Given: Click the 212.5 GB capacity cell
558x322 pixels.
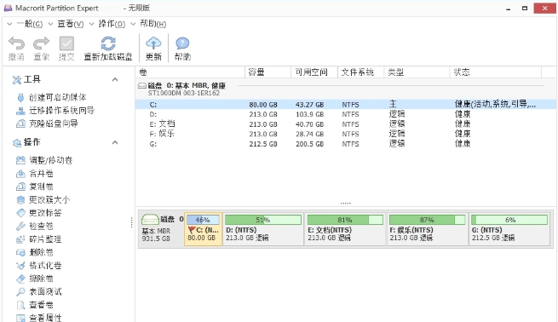Looking at the screenshot, I should (263, 144).
